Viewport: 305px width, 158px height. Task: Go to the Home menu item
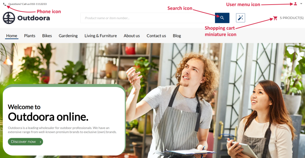point(12,36)
